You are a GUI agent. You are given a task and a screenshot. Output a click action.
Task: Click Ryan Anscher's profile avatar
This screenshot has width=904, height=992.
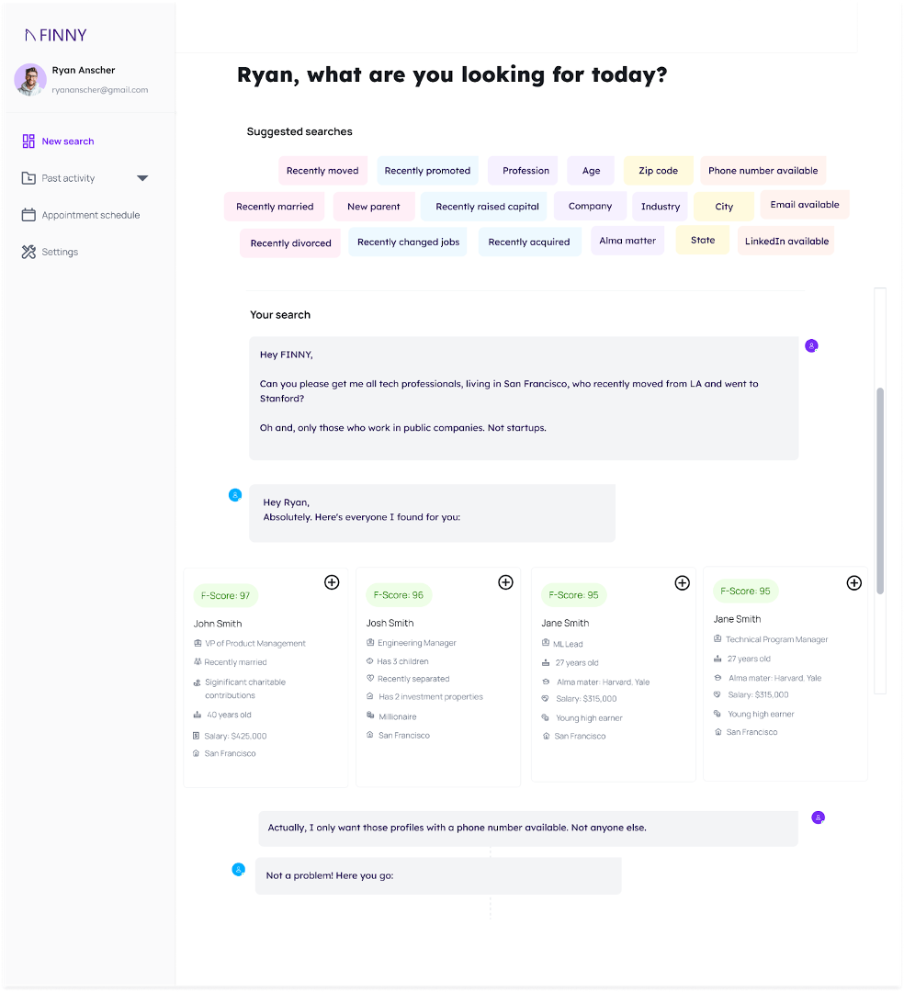[30, 80]
